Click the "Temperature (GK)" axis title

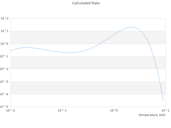tap(152, 115)
